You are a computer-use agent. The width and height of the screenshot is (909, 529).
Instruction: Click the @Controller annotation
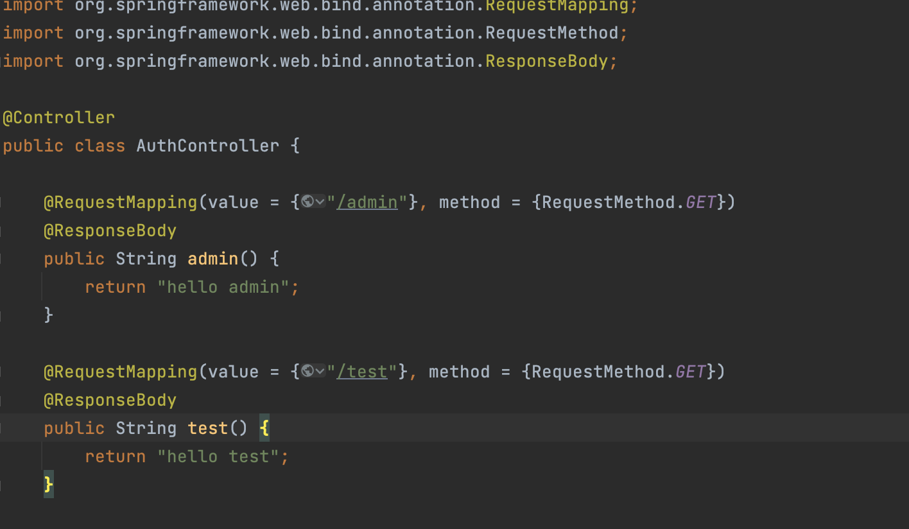pyautogui.click(x=59, y=117)
